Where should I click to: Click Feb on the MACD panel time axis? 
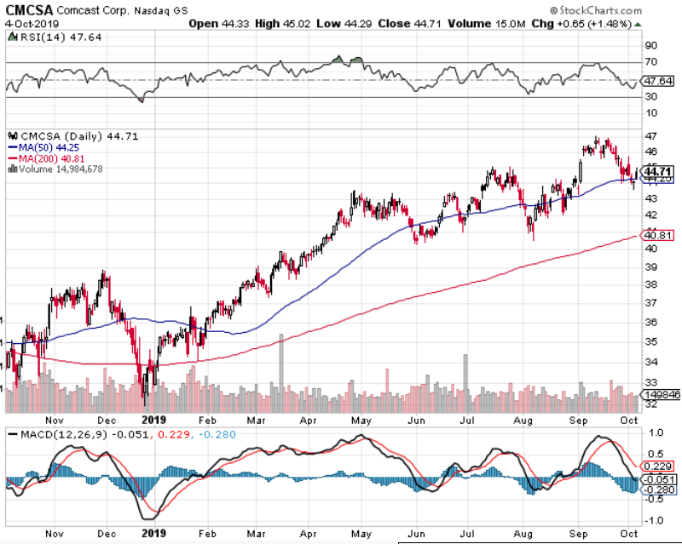pyautogui.click(x=207, y=533)
